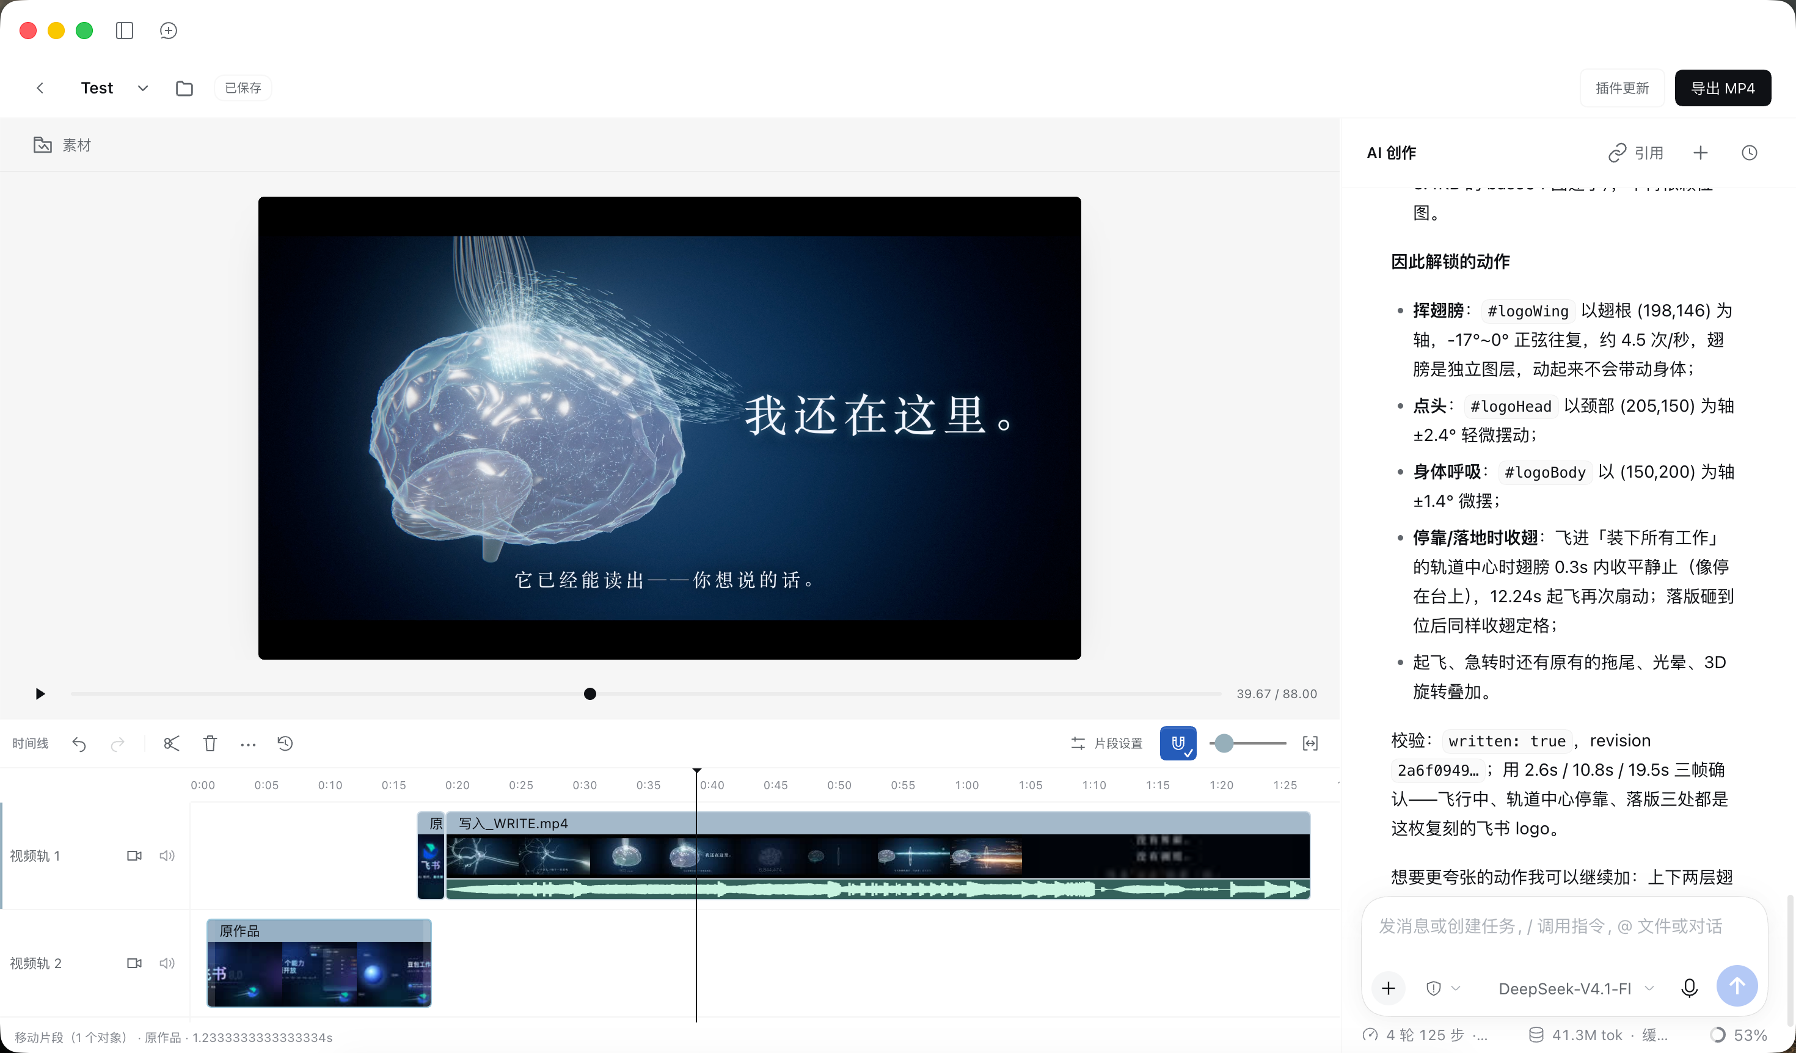Viewport: 1796px width, 1053px height.
Task: Open the shield permission dropdown
Action: click(1442, 988)
